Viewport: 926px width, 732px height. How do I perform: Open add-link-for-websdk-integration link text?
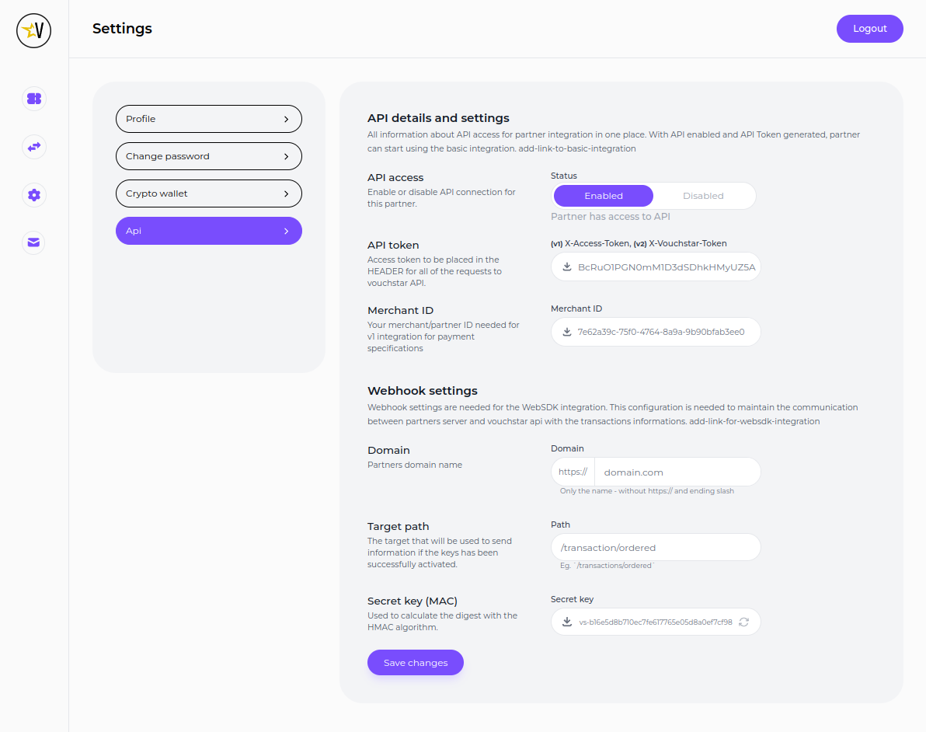point(754,422)
